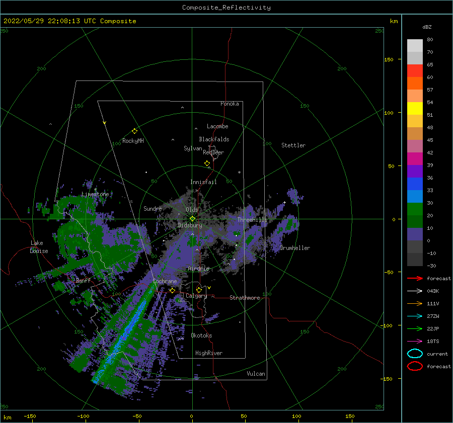This screenshot has width=453, height=423.
Task: Click the RockyMH label
Action: click(x=133, y=141)
